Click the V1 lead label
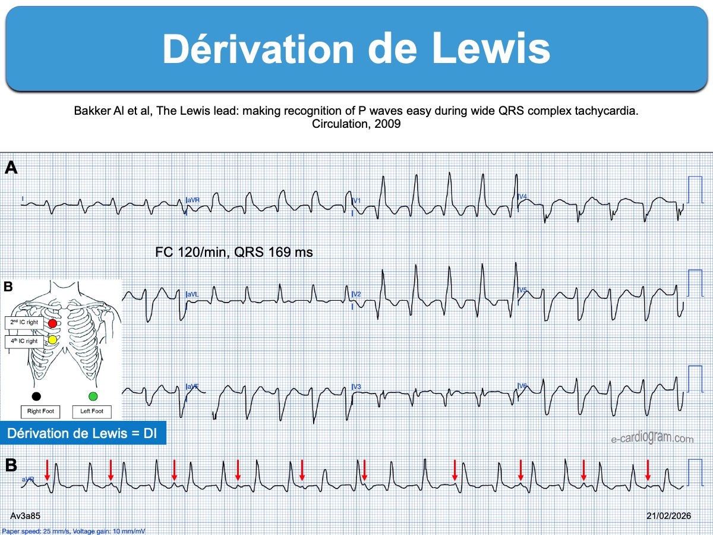Screen dimensions: 713x535 [356, 200]
